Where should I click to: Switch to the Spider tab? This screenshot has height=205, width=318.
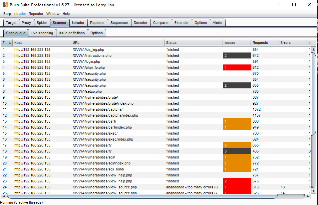tap(42, 23)
